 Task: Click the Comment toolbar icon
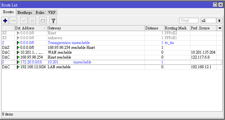pos(43,21)
